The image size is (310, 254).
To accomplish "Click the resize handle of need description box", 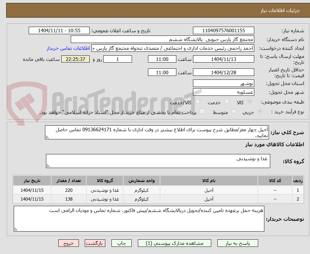I will (47, 137).
